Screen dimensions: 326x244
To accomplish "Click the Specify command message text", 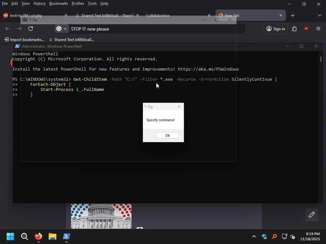I will (x=160, y=120).
